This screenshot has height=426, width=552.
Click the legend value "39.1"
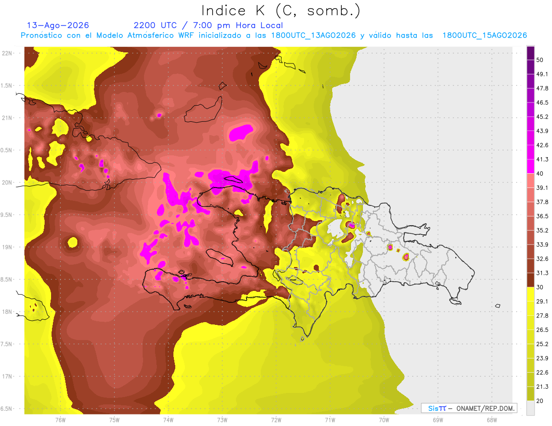click(542, 188)
